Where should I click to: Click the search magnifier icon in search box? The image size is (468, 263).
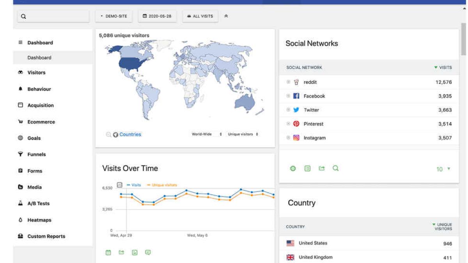pos(23,16)
